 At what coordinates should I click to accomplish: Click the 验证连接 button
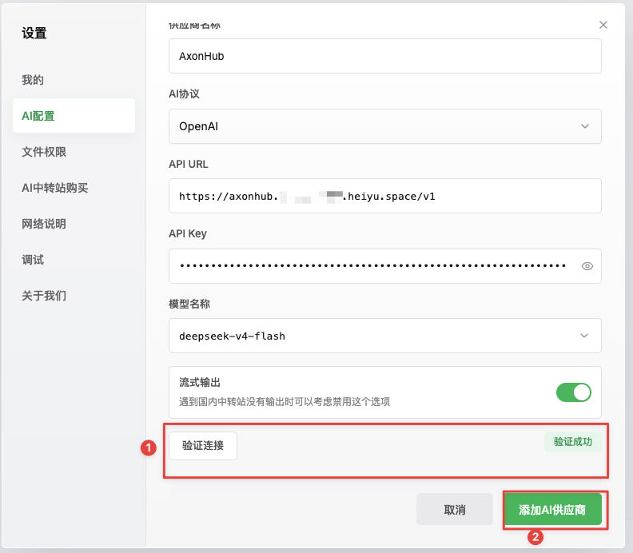203,446
